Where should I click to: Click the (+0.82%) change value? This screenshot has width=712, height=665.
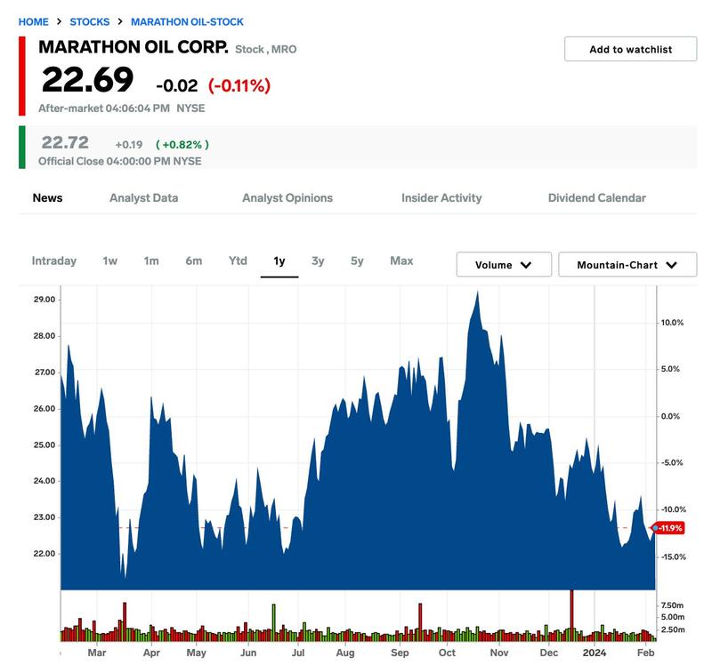tap(182, 145)
